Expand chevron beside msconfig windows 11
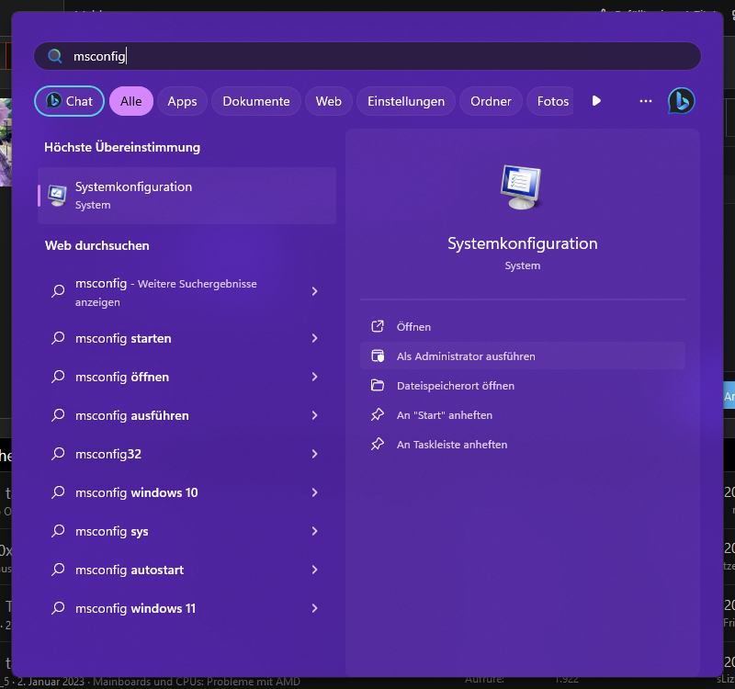 (314, 608)
